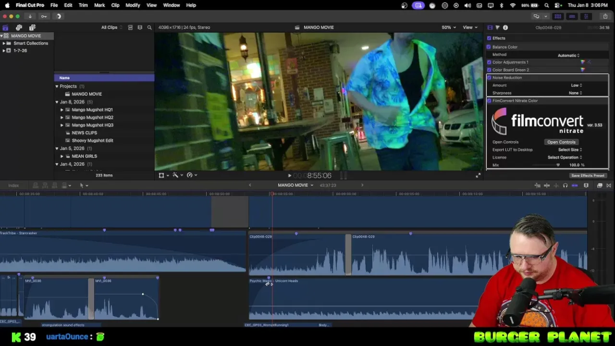
Task: Toggle FilmConvert Nitrate Color checkbox
Action: point(489,100)
